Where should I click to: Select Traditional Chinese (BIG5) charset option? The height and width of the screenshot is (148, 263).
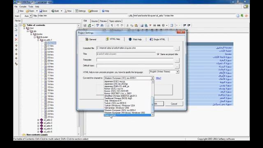(x=127, y=98)
